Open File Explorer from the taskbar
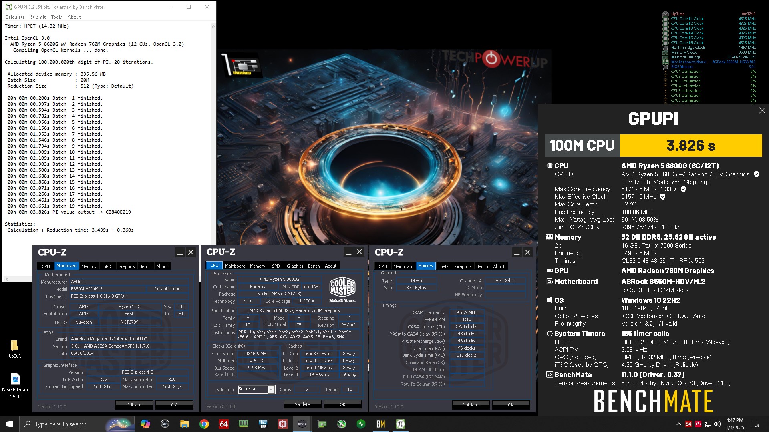The height and width of the screenshot is (432, 769). click(x=184, y=424)
